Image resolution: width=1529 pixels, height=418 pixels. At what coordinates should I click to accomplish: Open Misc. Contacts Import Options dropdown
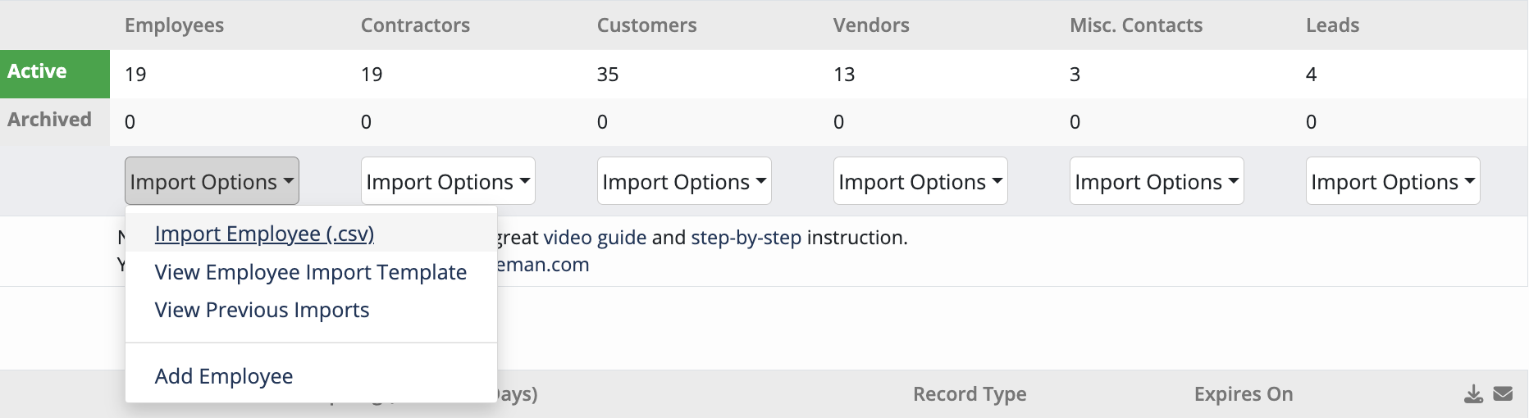[x=1157, y=181]
